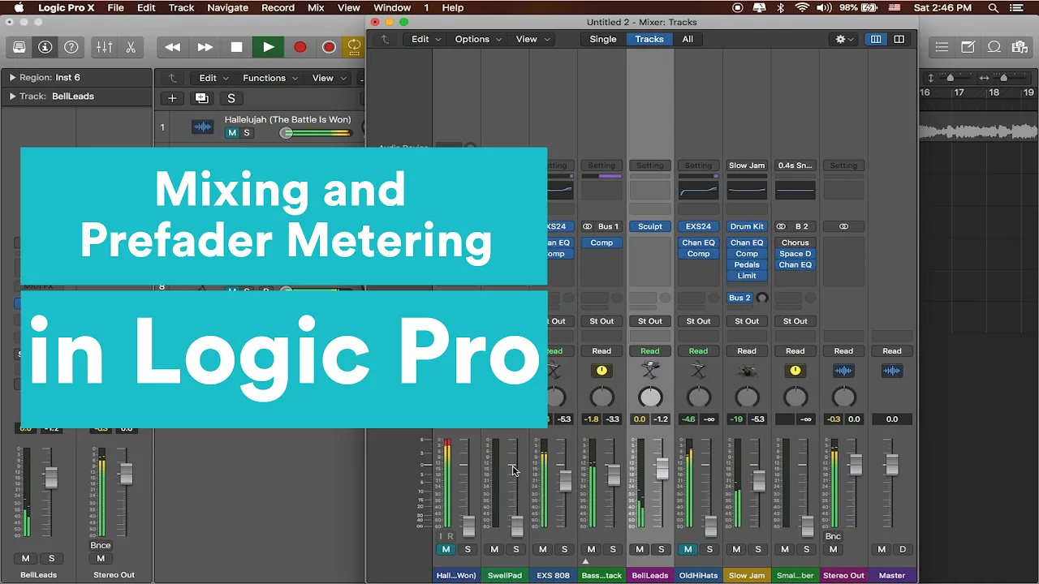Click the Fast Forward transport button
This screenshot has height=584, width=1039.
click(205, 47)
